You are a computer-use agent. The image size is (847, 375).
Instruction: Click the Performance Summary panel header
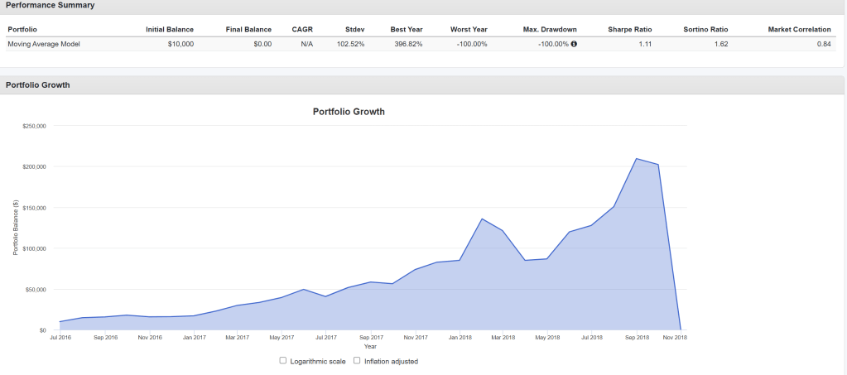pyautogui.click(x=51, y=6)
